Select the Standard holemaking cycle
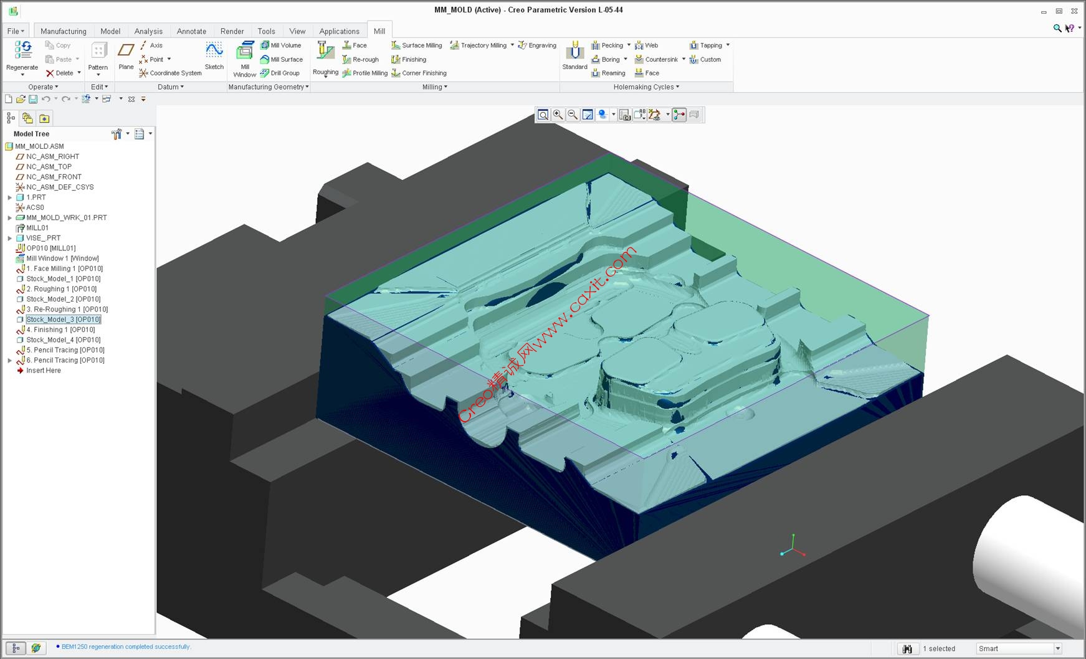The height and width of the screenshot is (659, 1086). coord(574,56)
